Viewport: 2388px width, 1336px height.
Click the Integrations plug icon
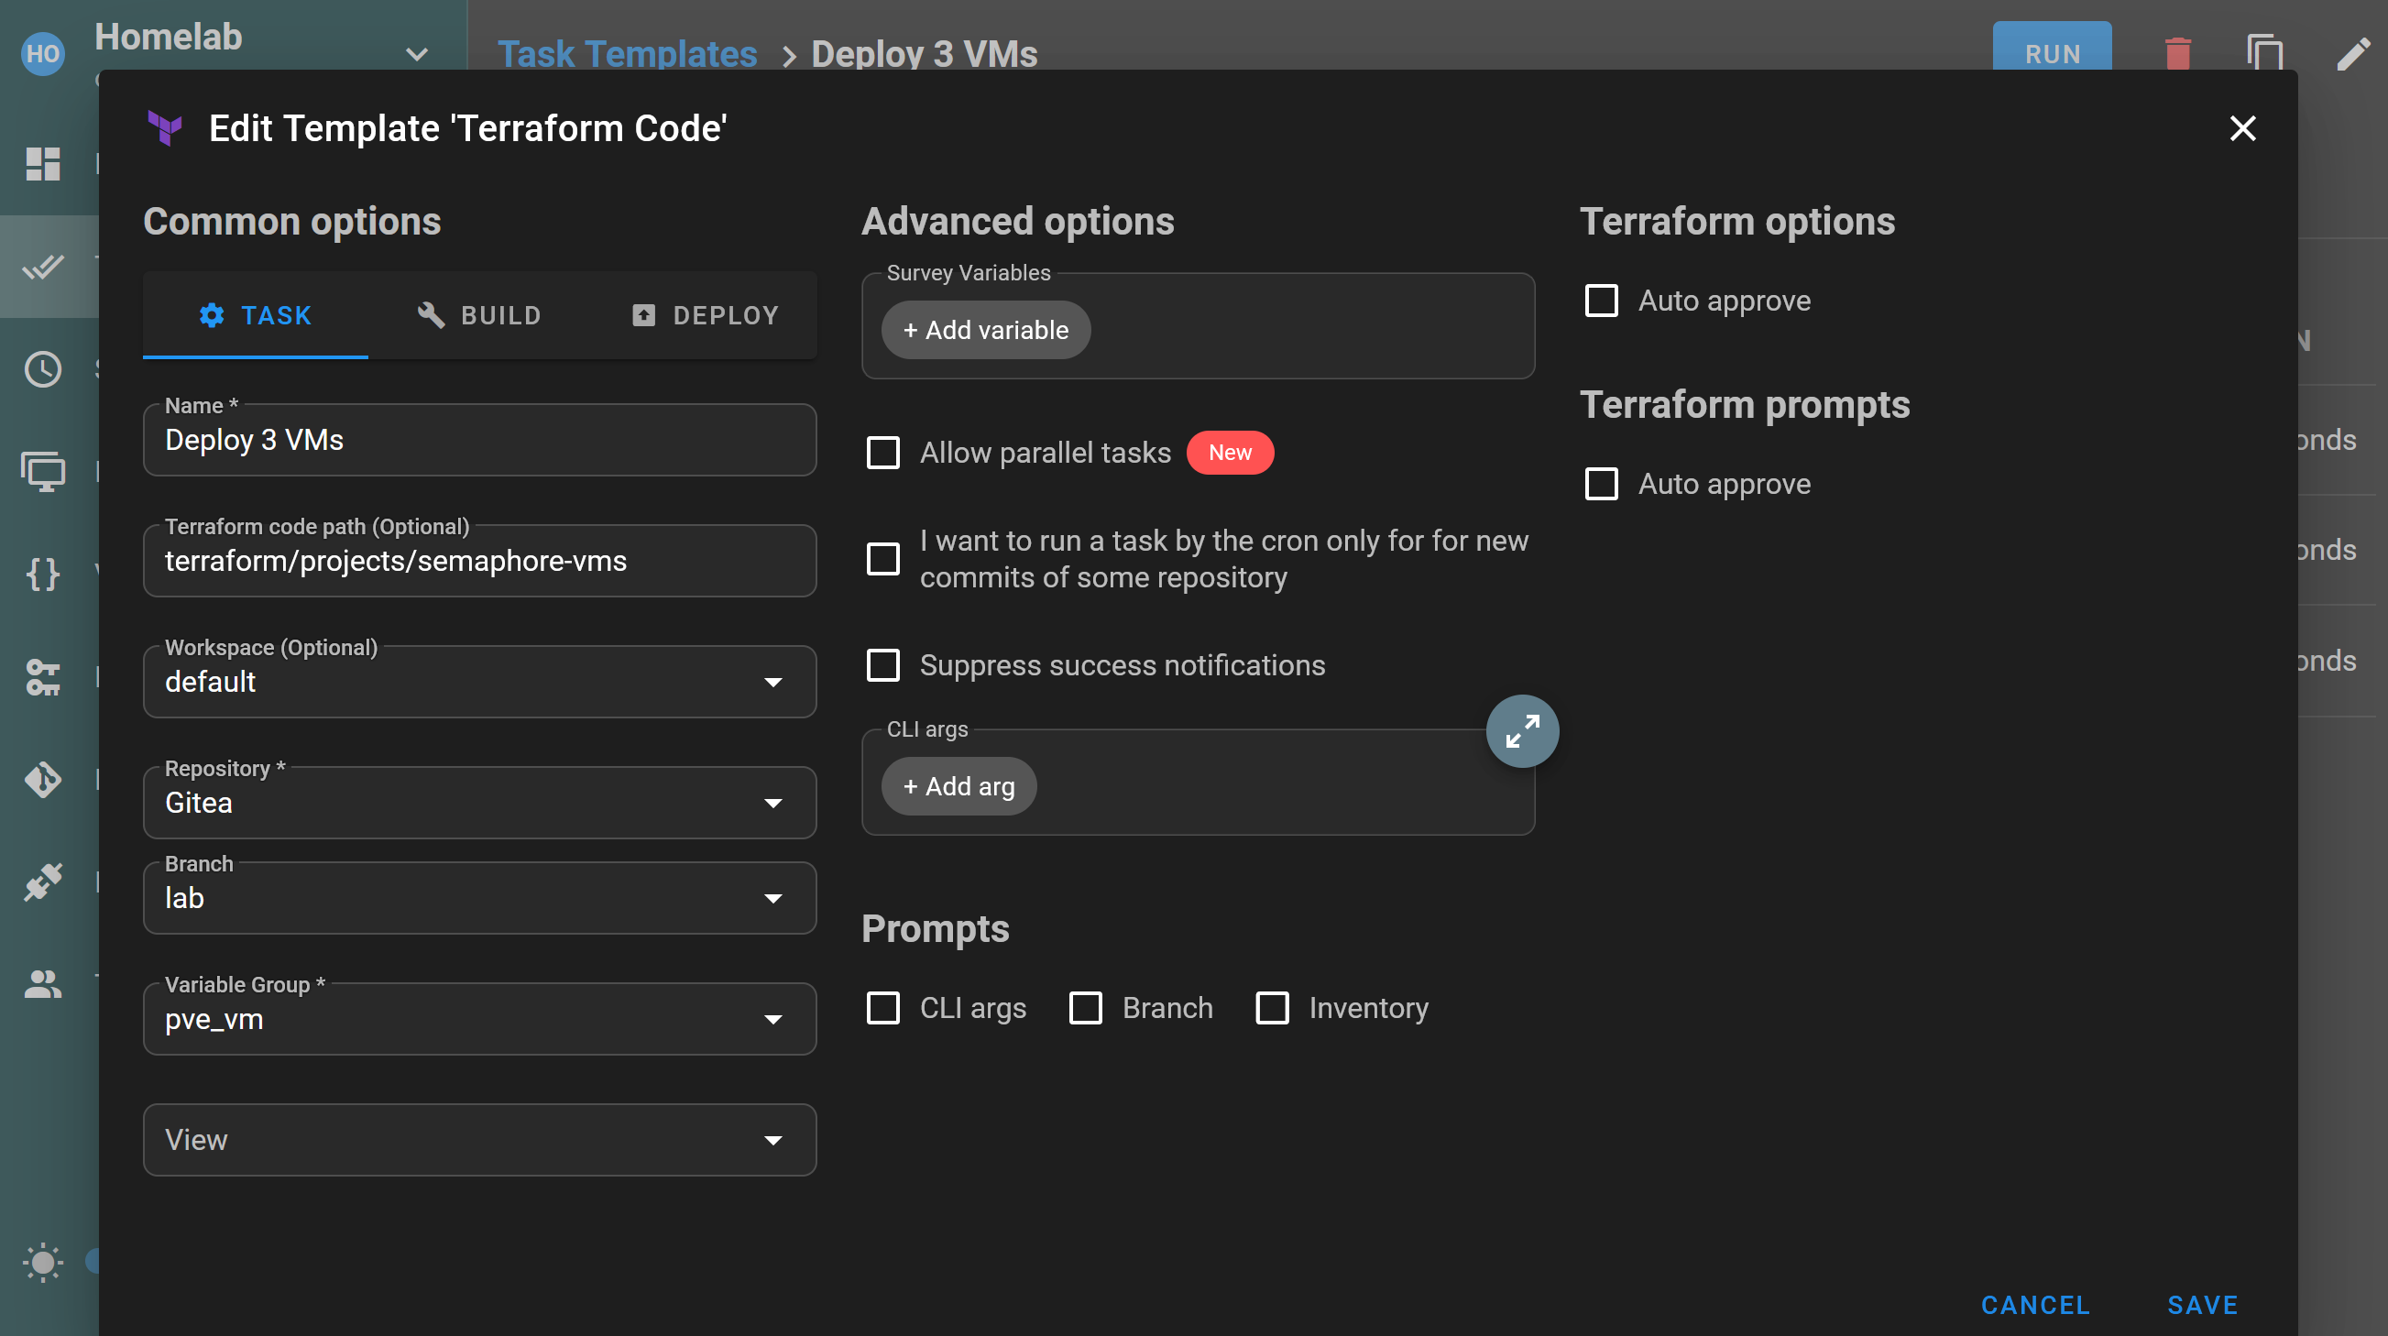click(43, 882)
